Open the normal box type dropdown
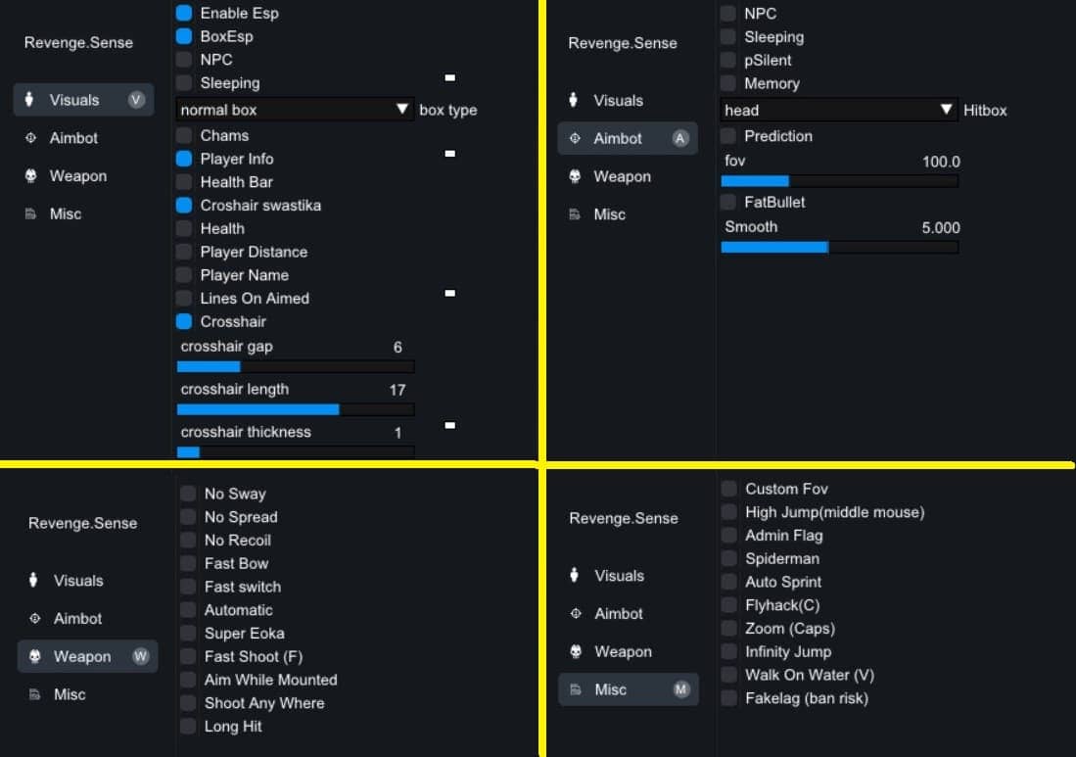 tap(295, 110)
